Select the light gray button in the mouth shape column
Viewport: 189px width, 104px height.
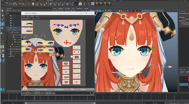click(x=72, y=56)
